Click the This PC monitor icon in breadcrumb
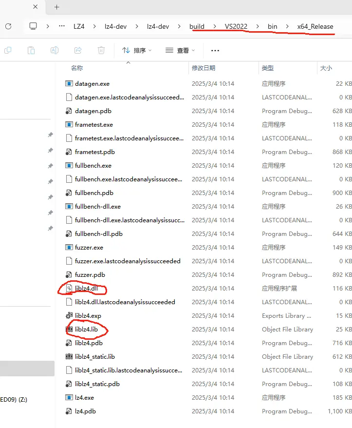Viewport: 352px width, 428px height. pyautogui.click(x=33, y=26)
